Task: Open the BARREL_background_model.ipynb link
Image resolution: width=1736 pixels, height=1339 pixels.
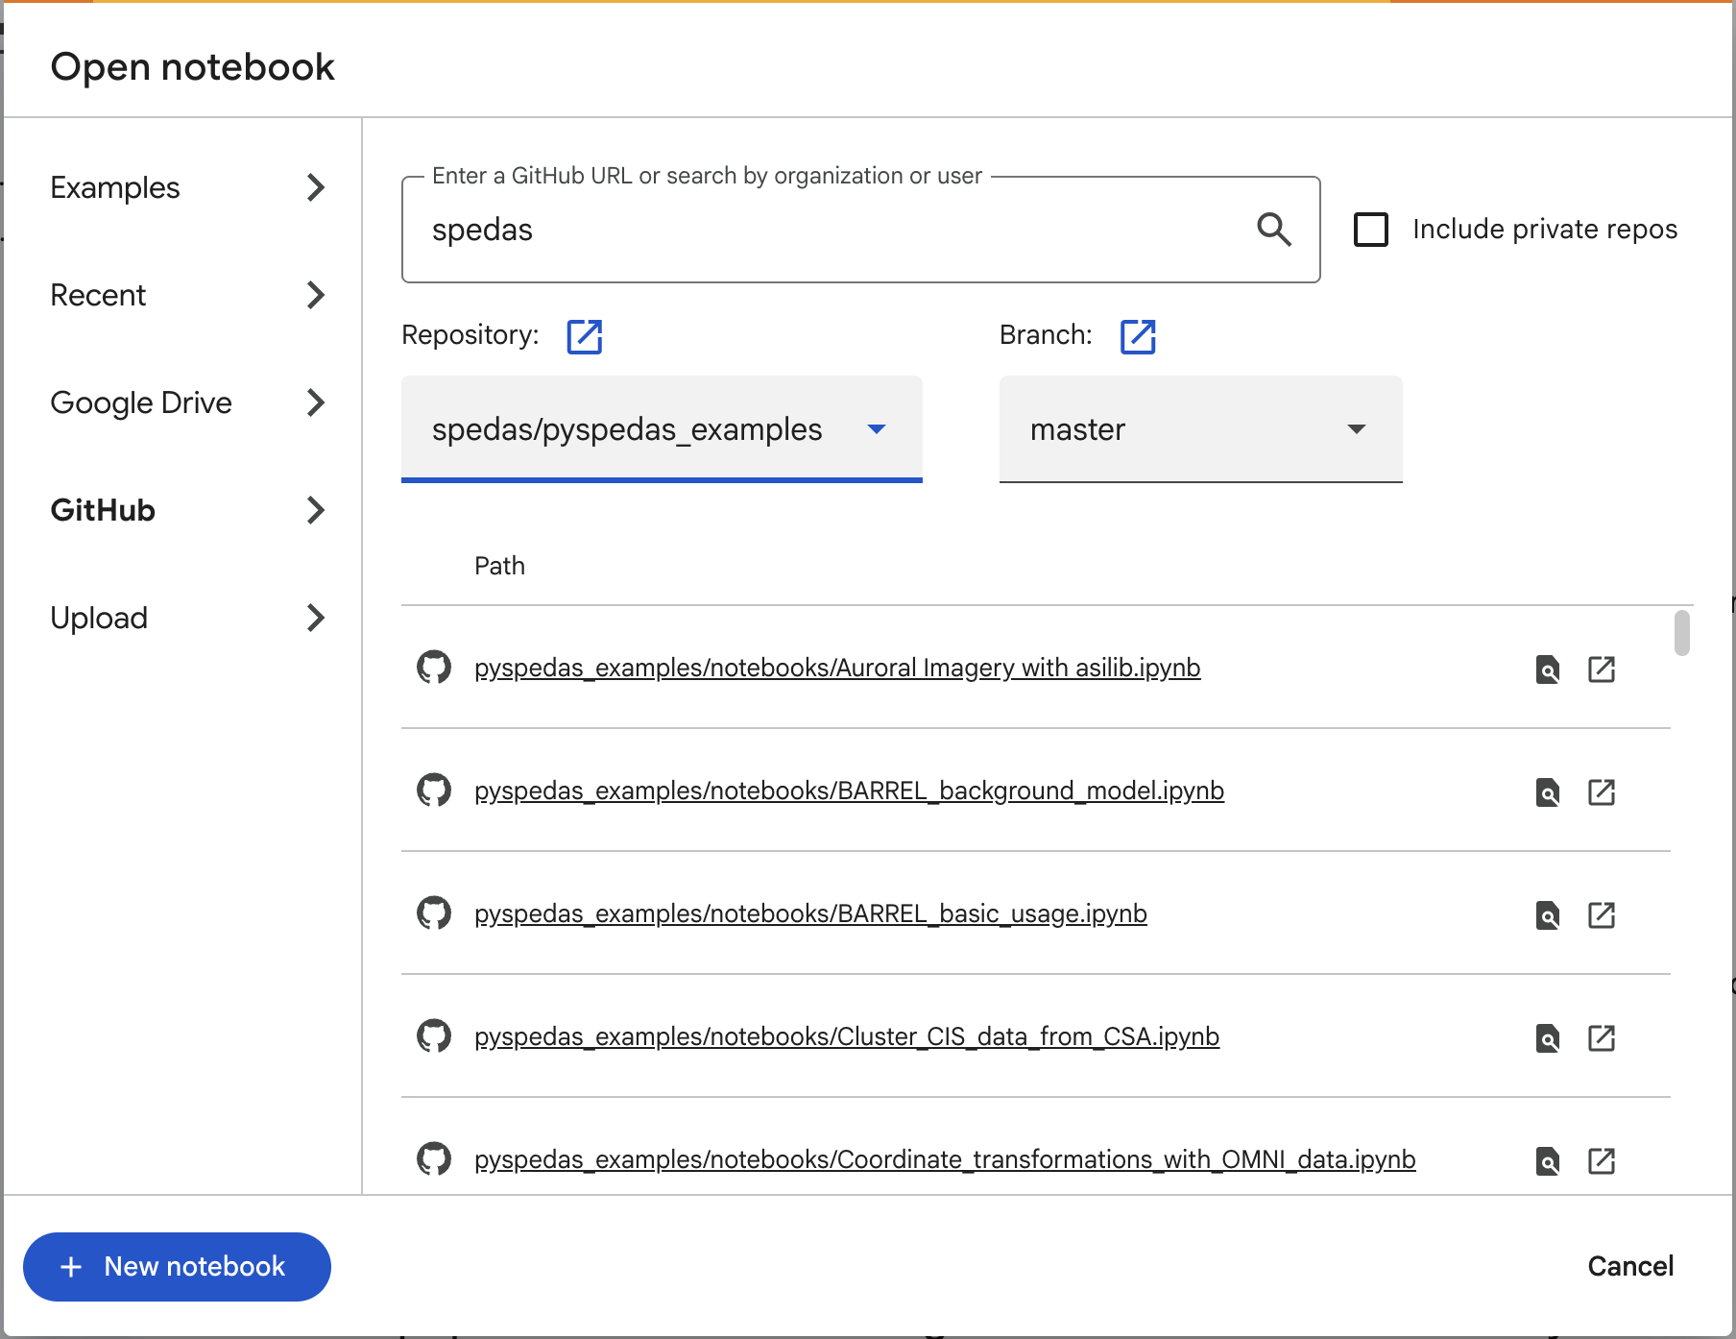Action: (849, 791)
